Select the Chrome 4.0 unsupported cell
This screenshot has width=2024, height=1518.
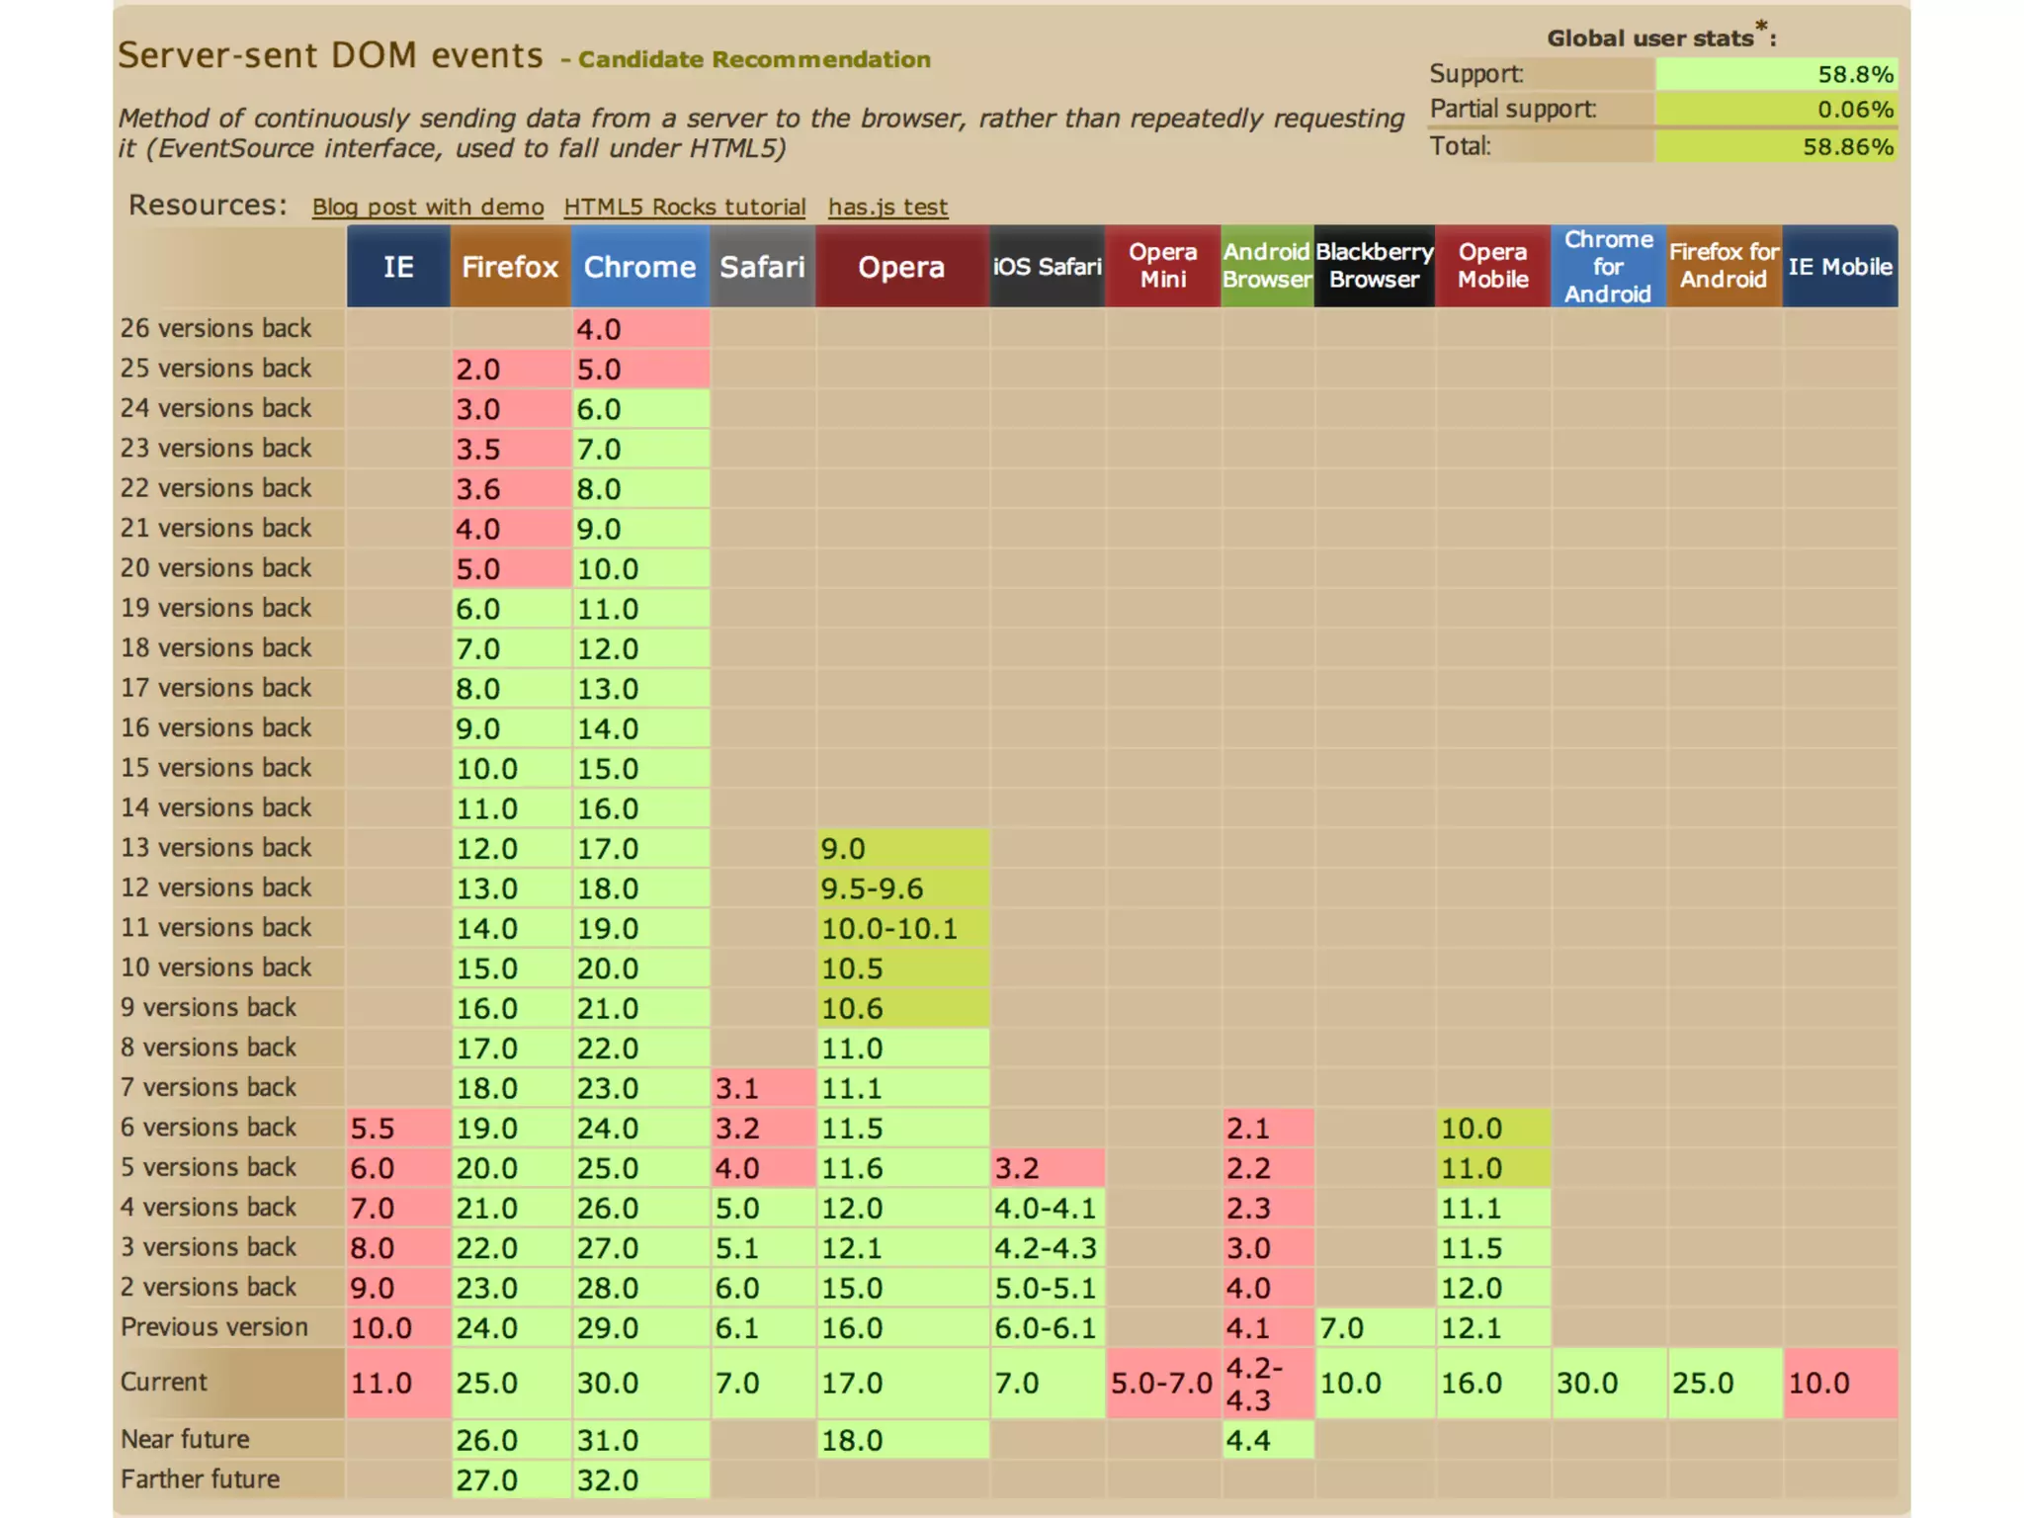pos(639,329)
